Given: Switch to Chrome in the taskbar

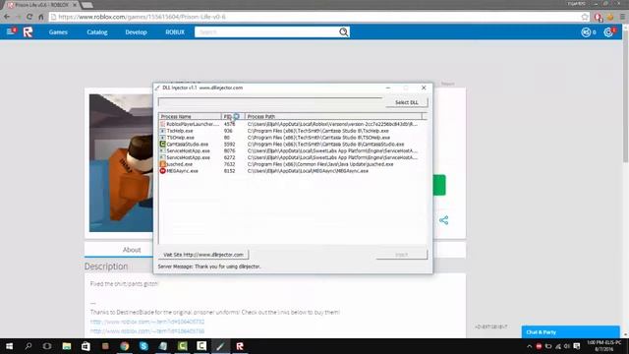Looking at the screenshot, I should point(125,346).
